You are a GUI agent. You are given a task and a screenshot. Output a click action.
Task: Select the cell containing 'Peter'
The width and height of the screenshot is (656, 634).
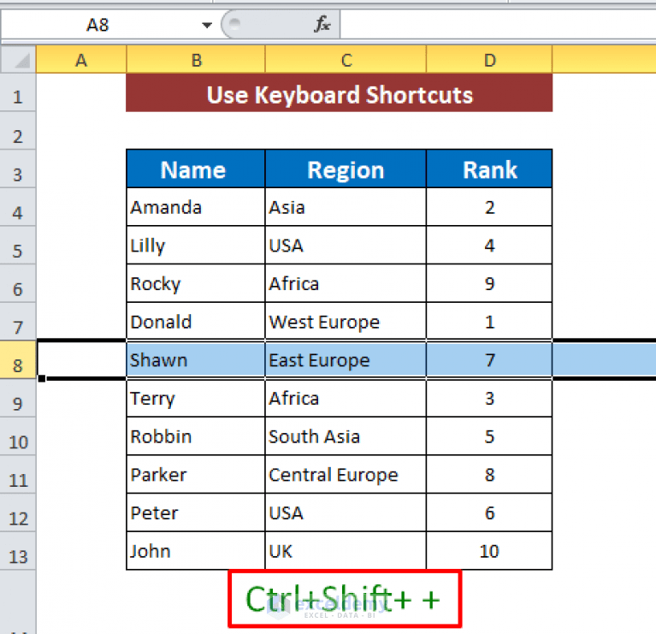pyautogui.click(x=195, y=513)
